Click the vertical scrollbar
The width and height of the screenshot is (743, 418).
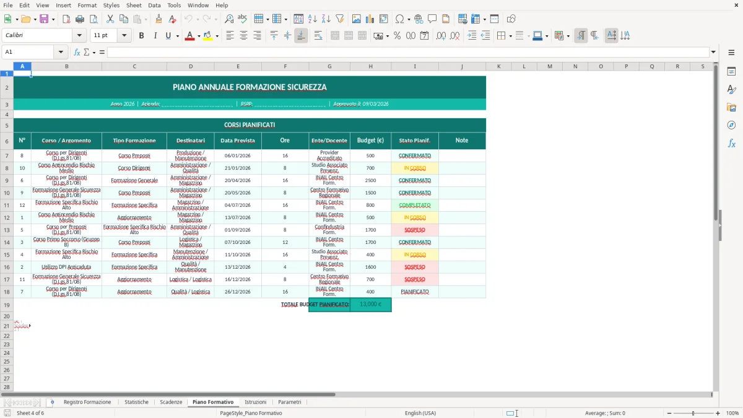pos(716,226)
